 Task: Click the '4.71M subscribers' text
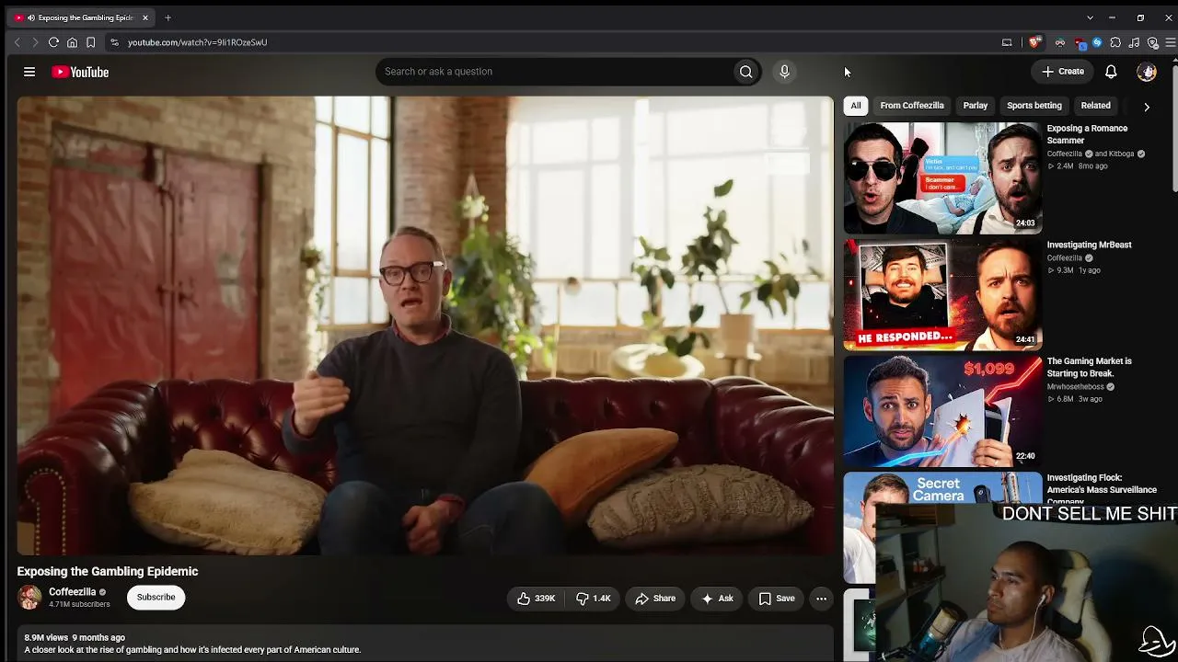(79, 604)
